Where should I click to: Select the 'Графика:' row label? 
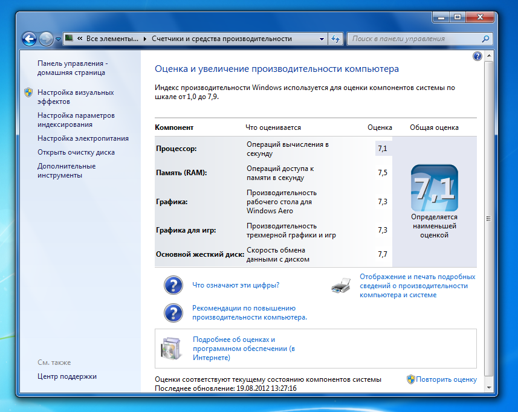(x=172, y=202)
